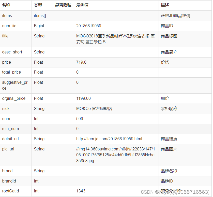
Task: Click the Float type in suggestive_price row
Action: point(38,82)
